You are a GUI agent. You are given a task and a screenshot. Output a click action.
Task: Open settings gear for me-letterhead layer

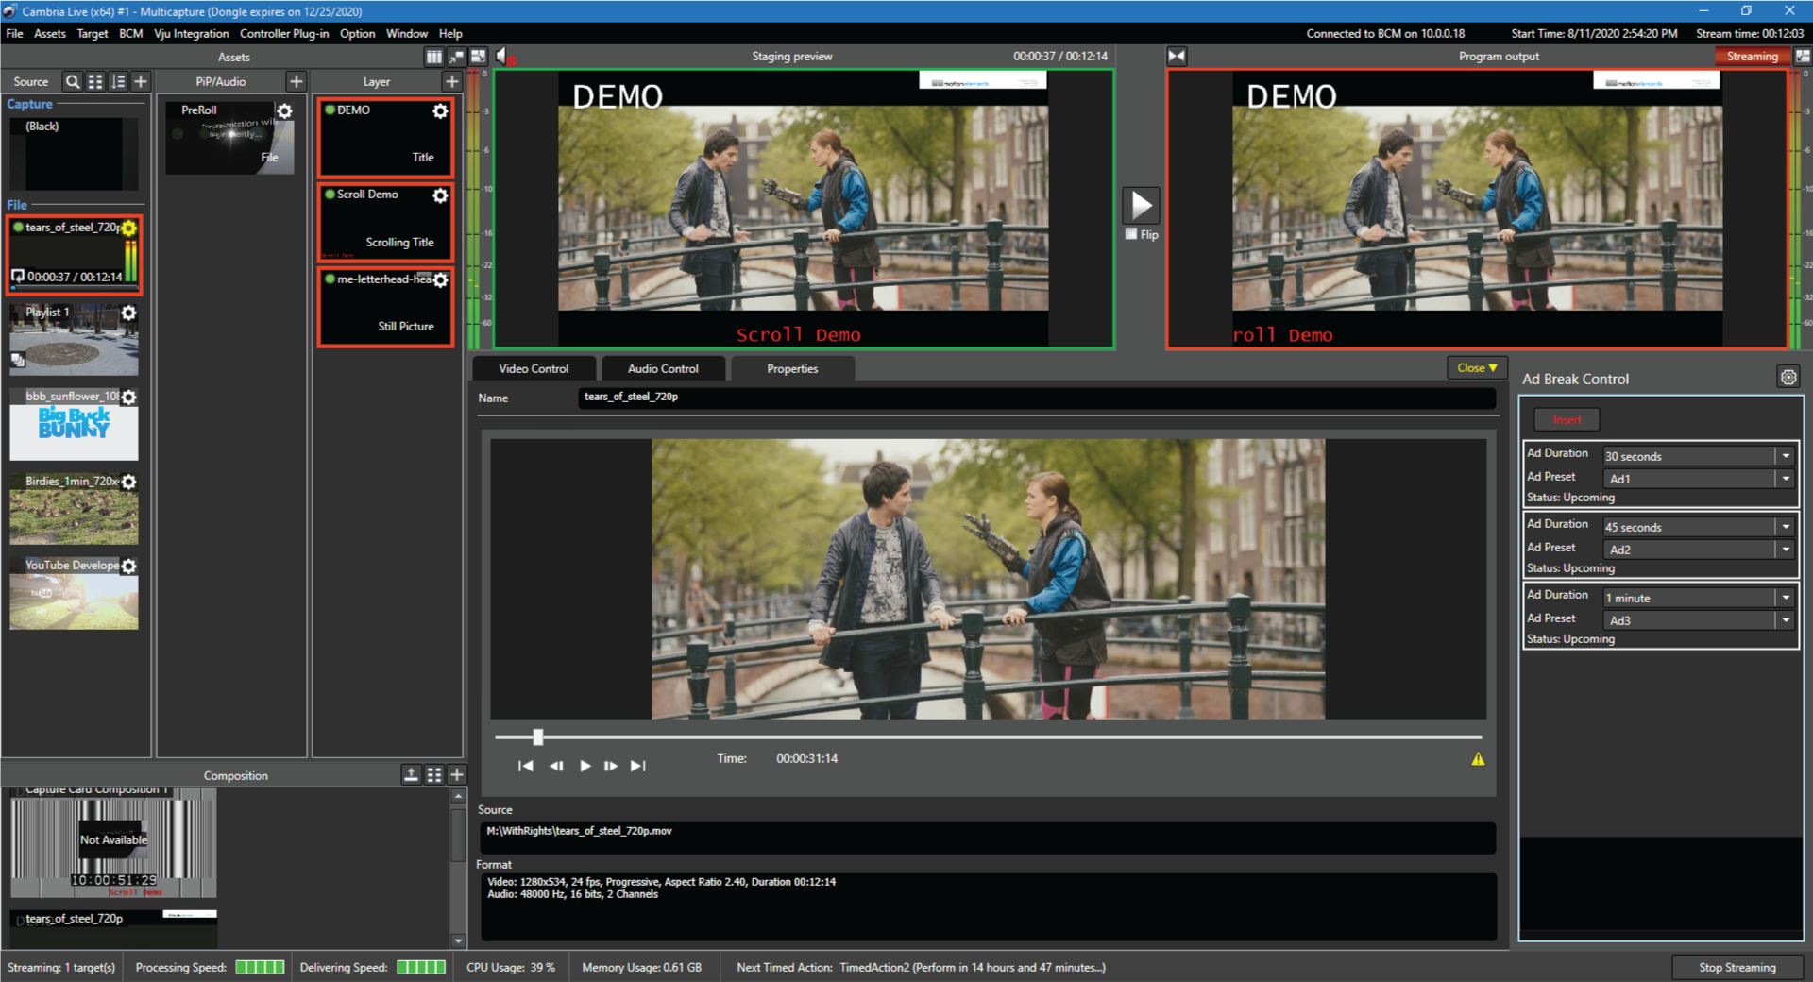click(x=440, y=280)
